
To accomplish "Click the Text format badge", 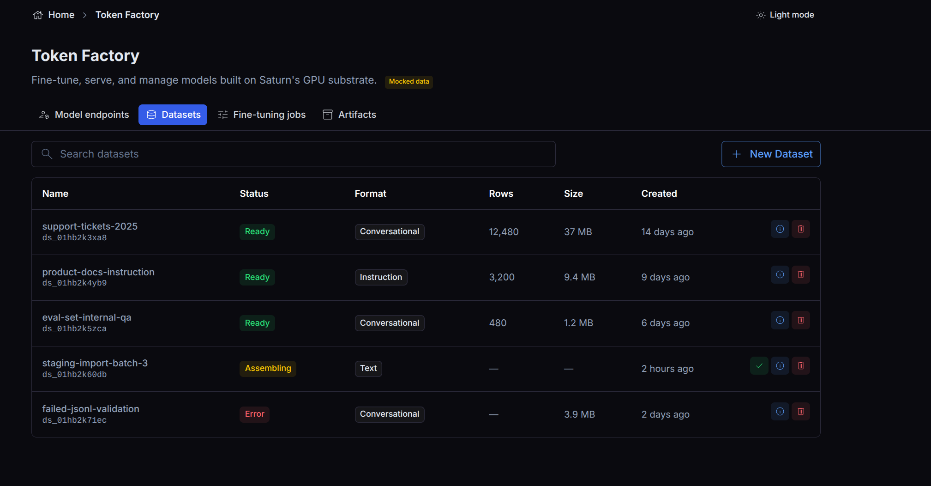I will pyautogui.click(x=368, y=368).
